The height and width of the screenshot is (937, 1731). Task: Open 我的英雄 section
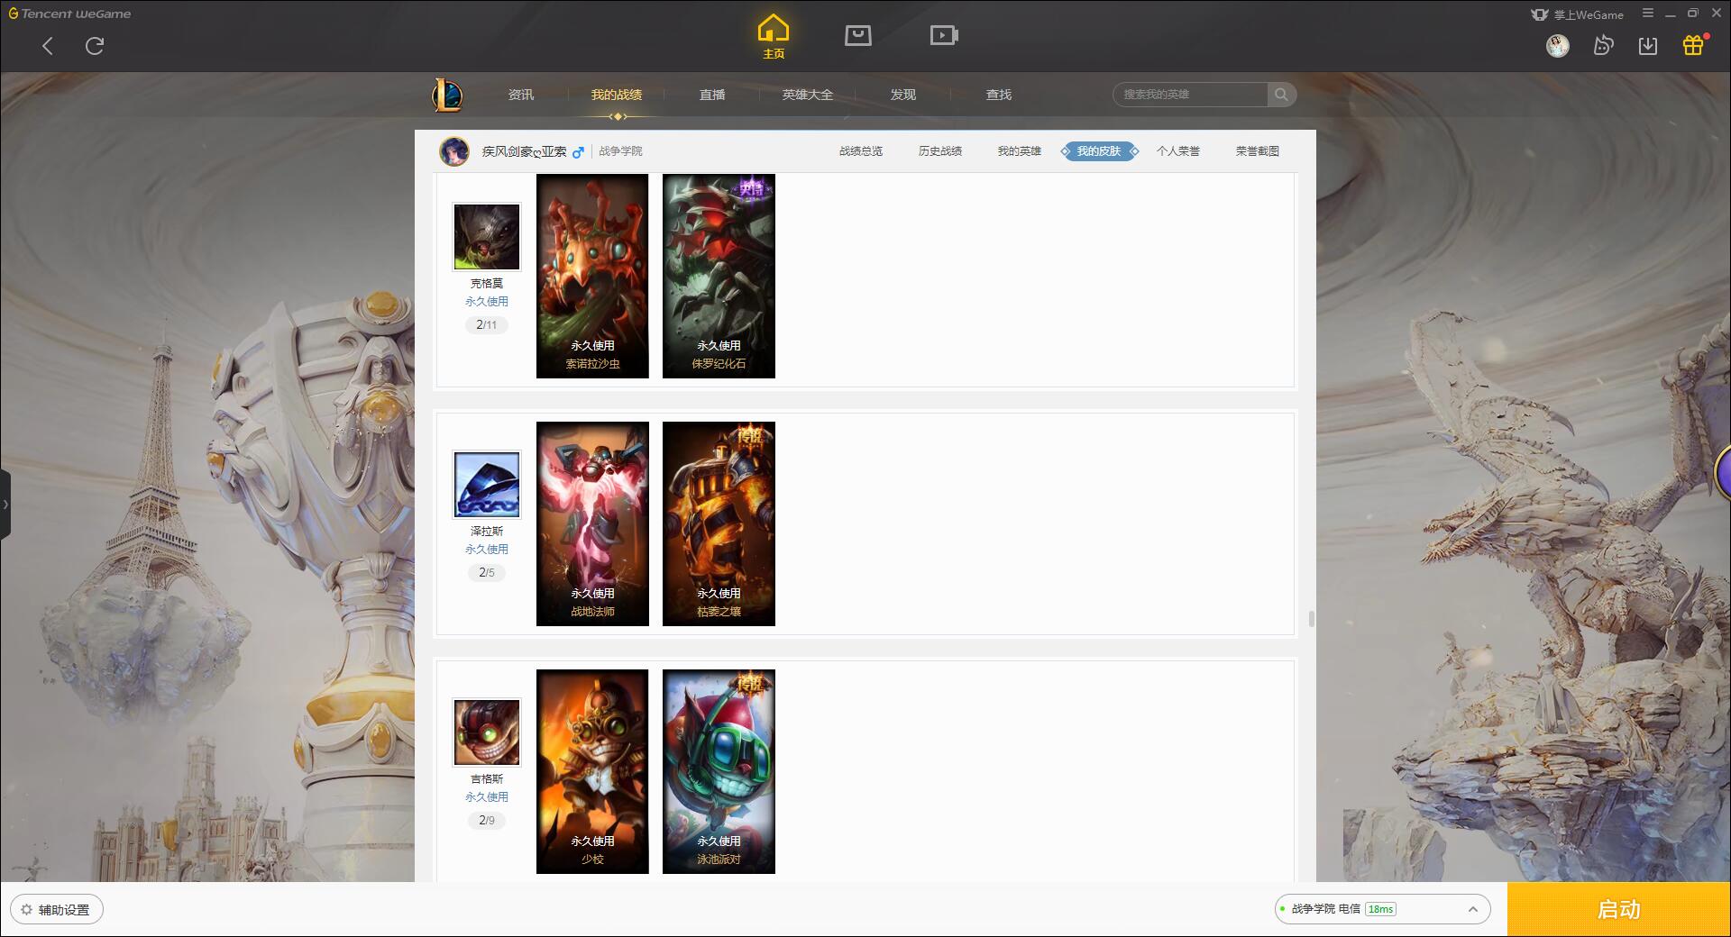(x=1020, y=151)
